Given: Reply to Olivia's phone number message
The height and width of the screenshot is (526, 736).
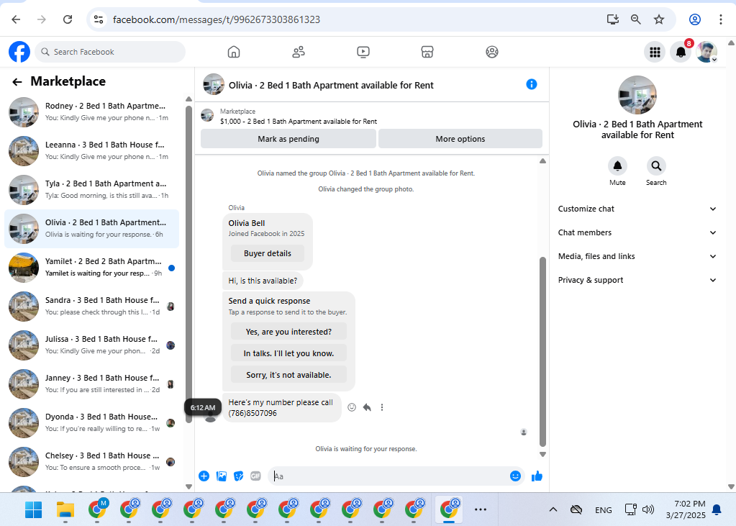Looking at the screenshot, I should click(x=367, y=407).
